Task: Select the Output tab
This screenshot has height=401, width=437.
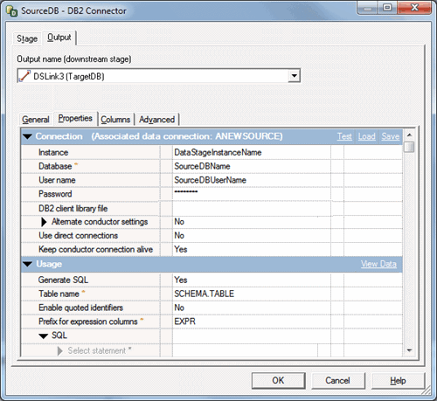Action: (x=59, y=38)
